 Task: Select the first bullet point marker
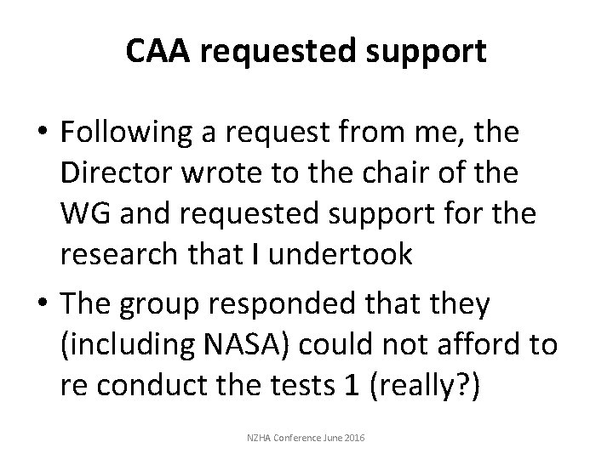(43, 130)
